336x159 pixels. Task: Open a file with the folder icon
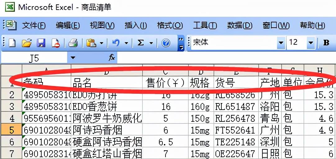coord(27,43)
